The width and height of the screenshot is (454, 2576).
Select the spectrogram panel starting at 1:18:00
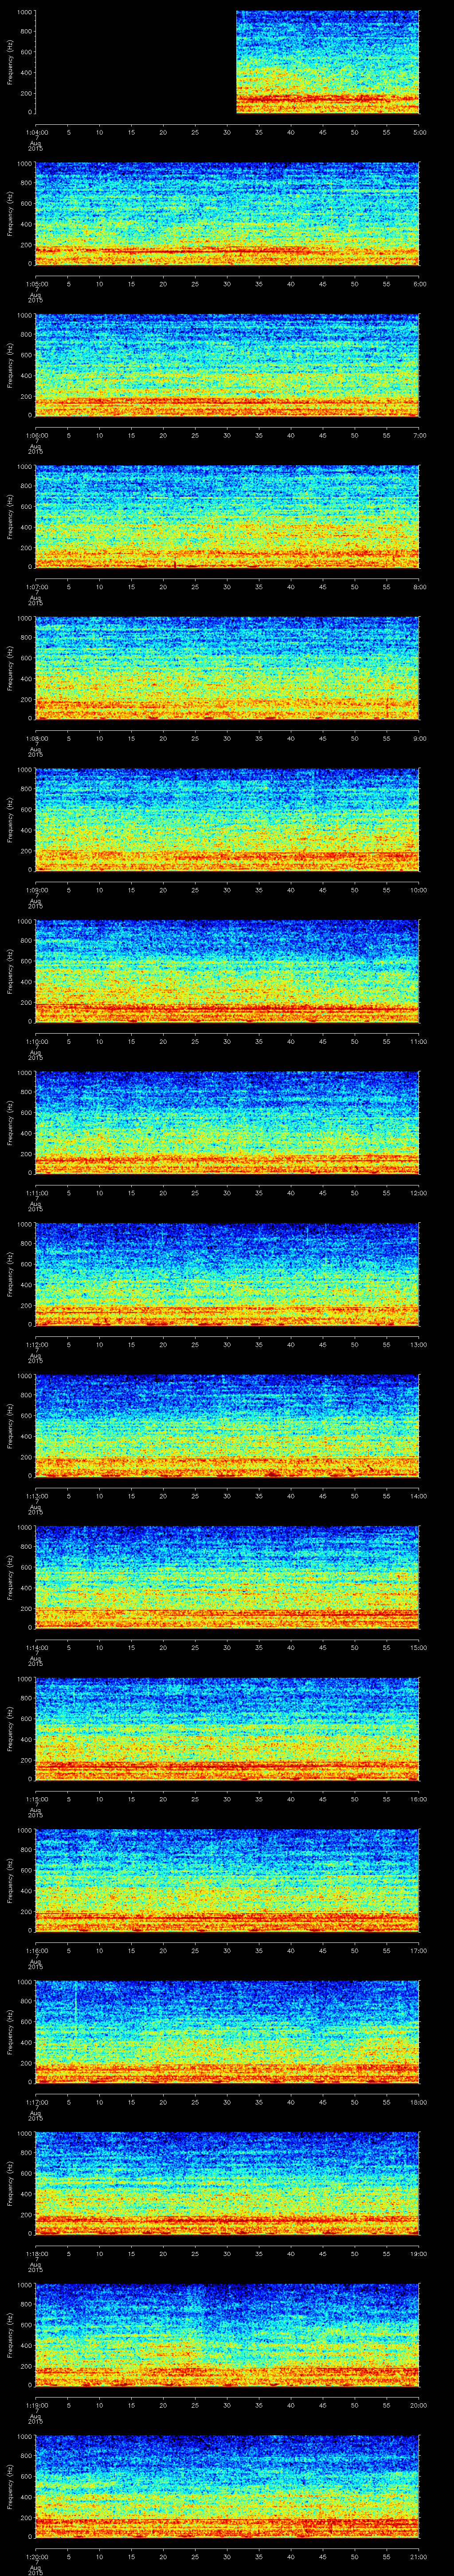[x=227, y=2184]
